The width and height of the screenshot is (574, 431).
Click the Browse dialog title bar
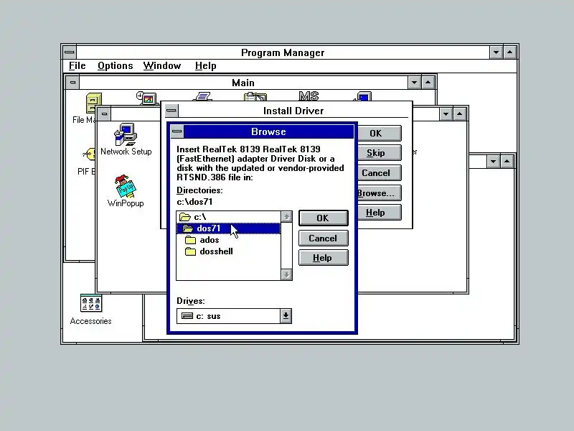pyautogui.click(x=268, y=131)
